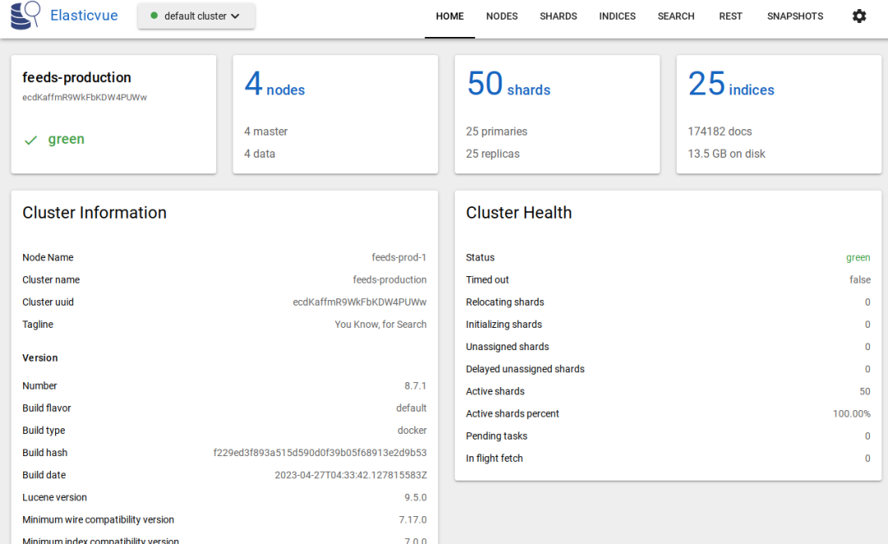The image size is (888, 544).
Task: Click the '25 primaries' text
Action: click(x=497, y=131)
